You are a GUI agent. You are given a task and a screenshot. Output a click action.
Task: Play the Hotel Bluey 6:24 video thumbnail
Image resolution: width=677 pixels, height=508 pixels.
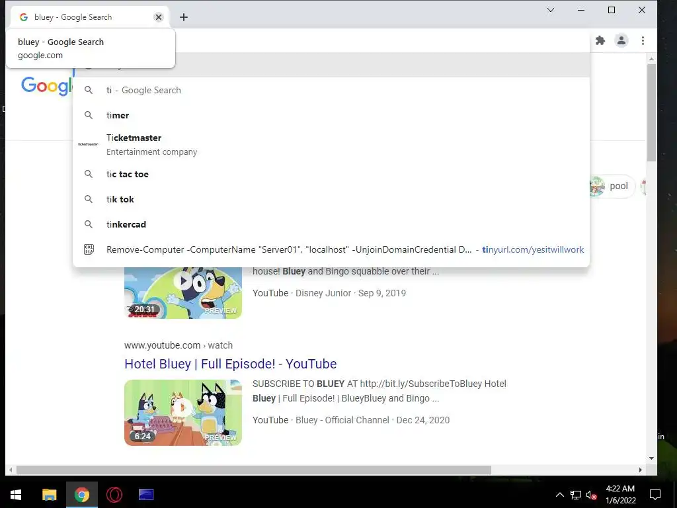[183, 413]
